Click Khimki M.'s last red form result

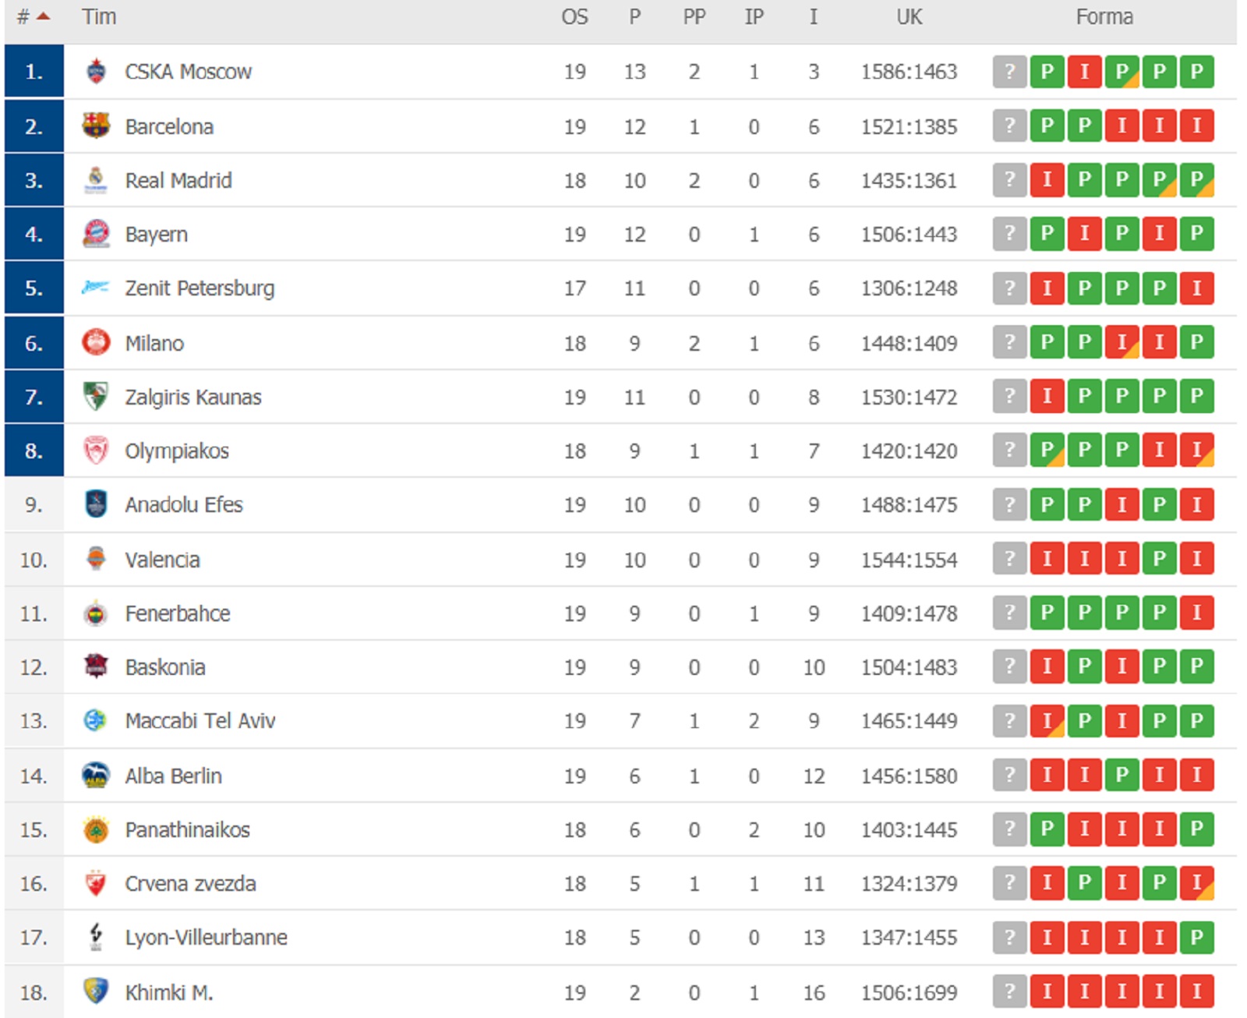1196,991
